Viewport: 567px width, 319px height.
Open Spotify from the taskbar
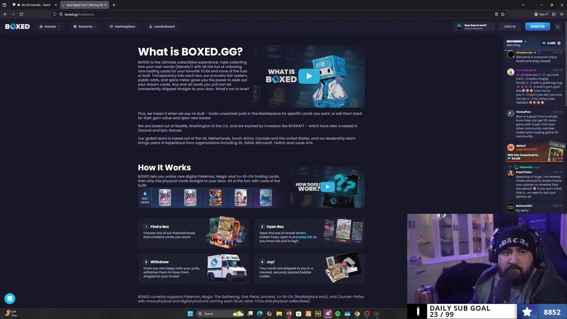pyautogui.click(x=338, y=314)
